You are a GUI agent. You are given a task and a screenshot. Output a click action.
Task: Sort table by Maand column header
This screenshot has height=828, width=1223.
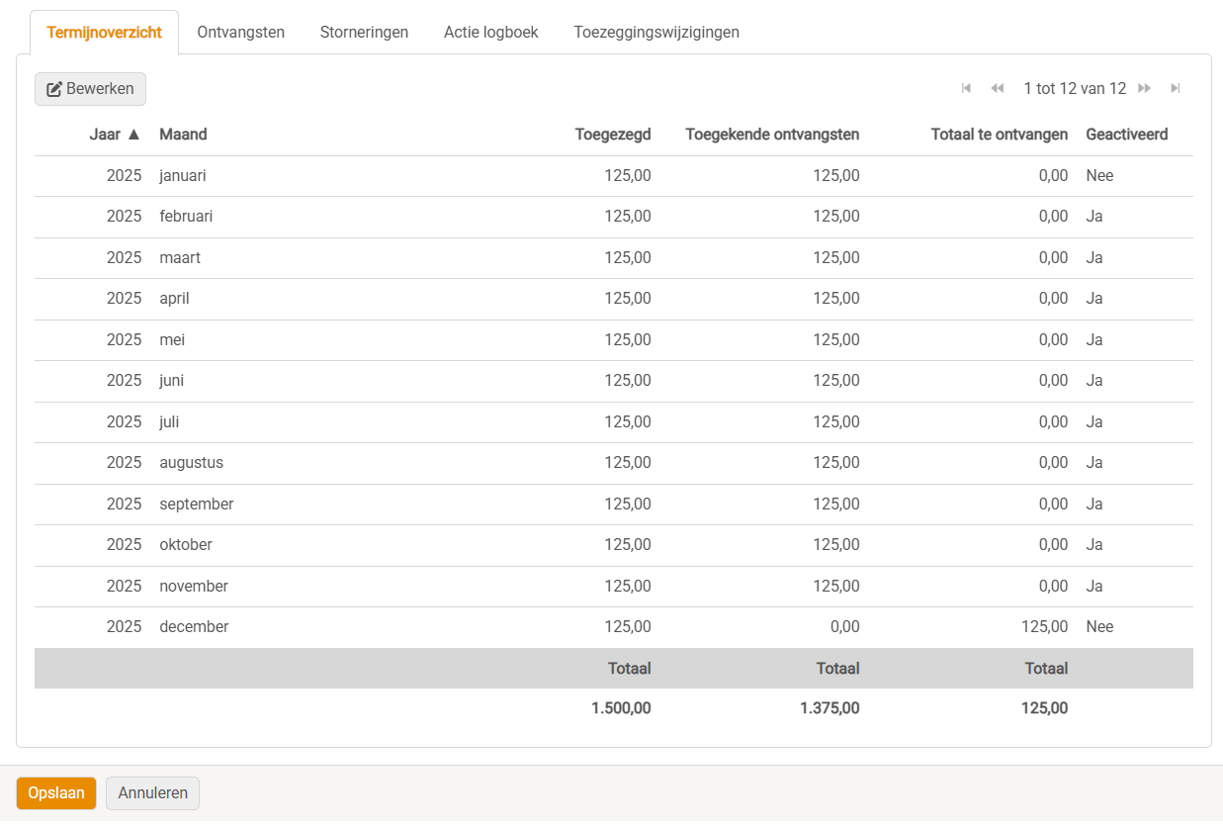pos(183,135)
